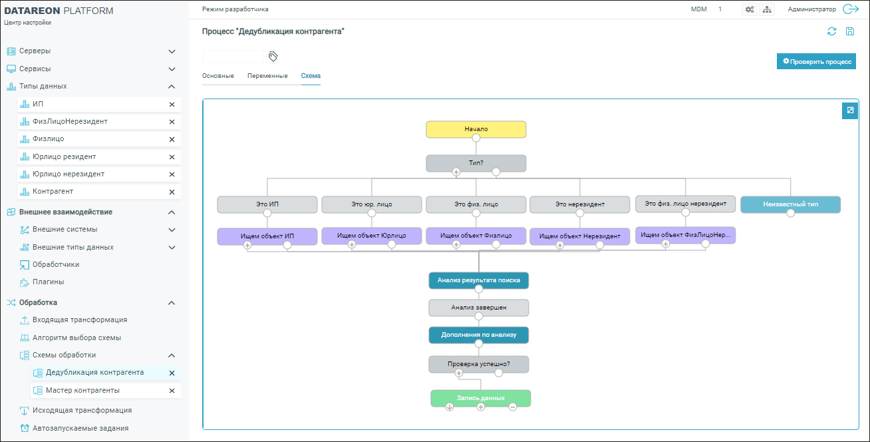Open Входящая трансформация in the sidebar
Screen dimensions: 870x442
pos(80,320)
